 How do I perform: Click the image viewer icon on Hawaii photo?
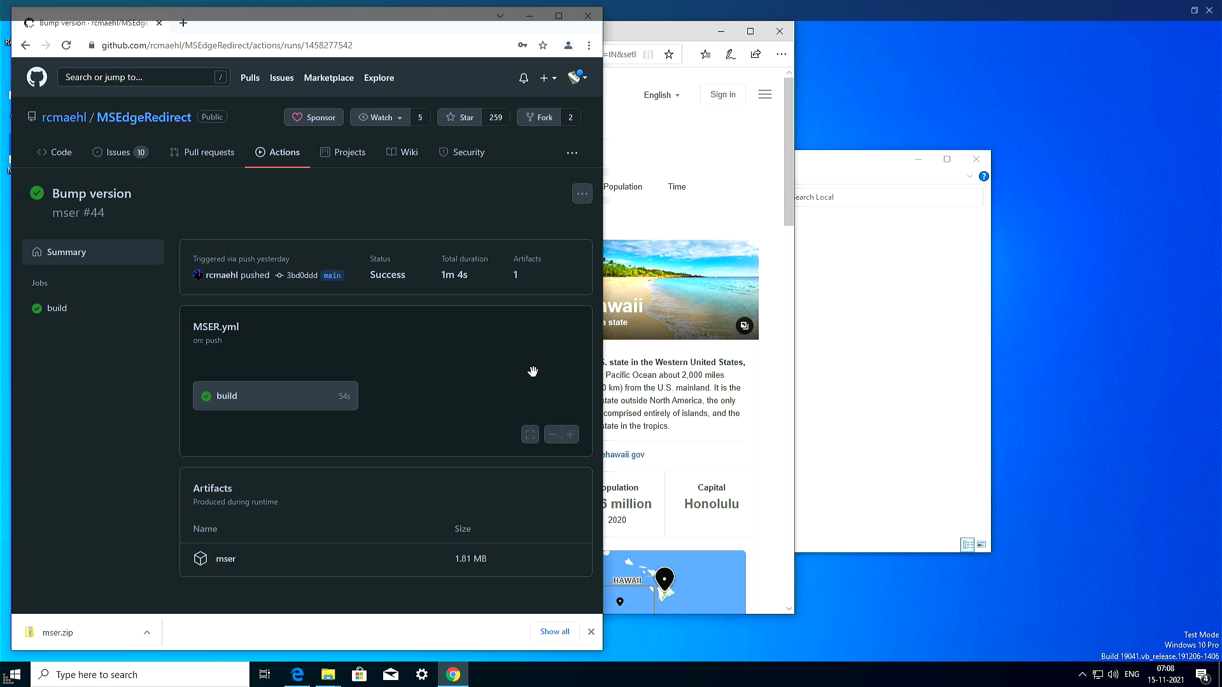click(x=744, y=325)
